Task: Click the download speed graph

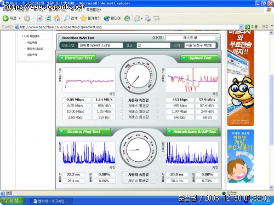Action: click(x=89, y=80)
